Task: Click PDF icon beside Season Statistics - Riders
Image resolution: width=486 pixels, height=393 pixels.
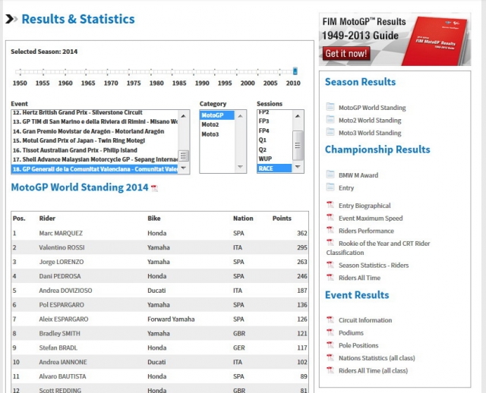Action: 330,265
